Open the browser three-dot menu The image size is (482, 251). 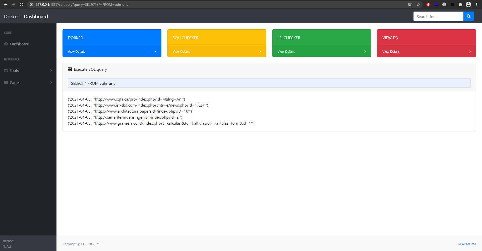[477, 5]
